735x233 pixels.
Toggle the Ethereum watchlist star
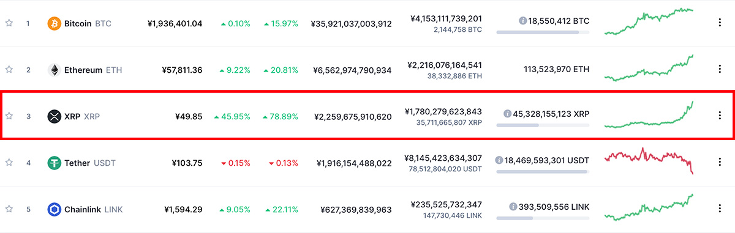(9, 70)
